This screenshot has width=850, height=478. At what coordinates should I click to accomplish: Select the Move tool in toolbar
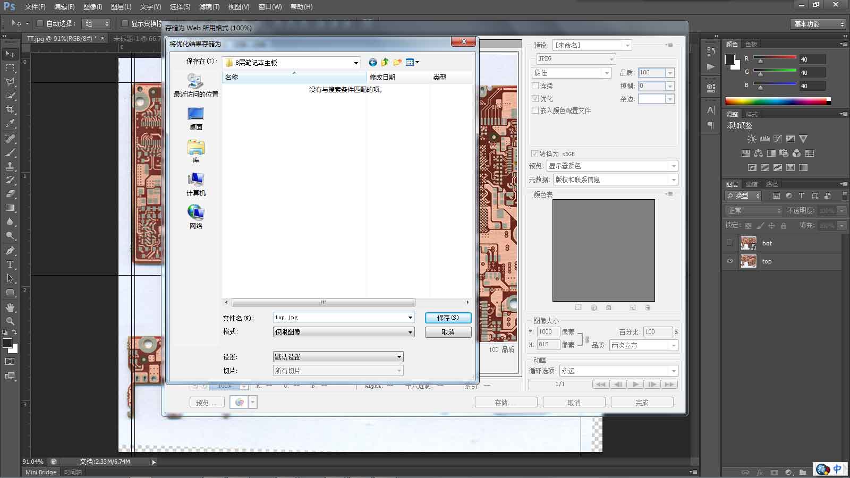tap(10, 54)
